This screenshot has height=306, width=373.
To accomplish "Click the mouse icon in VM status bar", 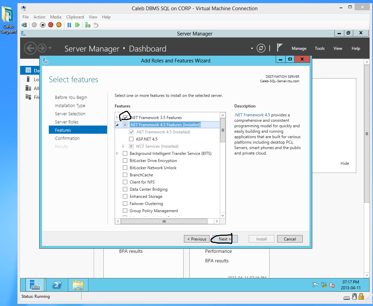I will coord(355,296).
